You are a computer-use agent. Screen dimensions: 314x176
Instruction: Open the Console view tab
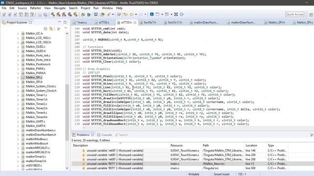pos(105,135)
